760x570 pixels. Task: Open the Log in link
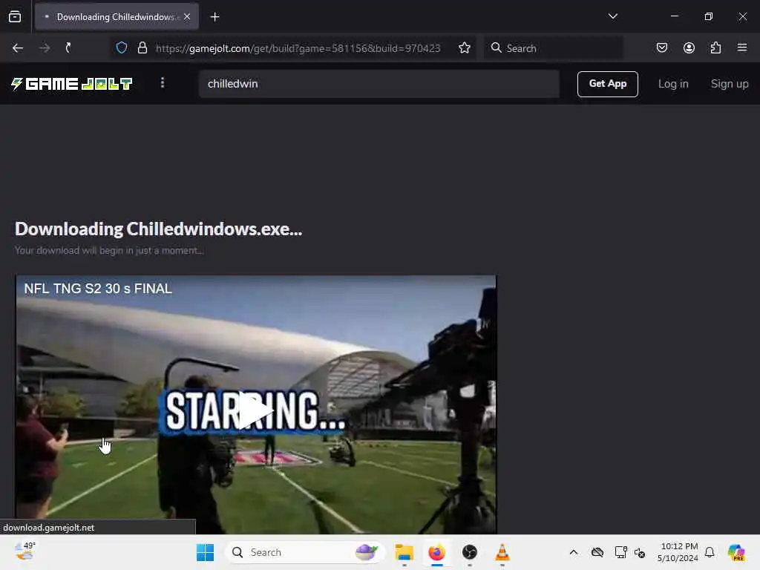pyautogui.click(x=673, y=84)
